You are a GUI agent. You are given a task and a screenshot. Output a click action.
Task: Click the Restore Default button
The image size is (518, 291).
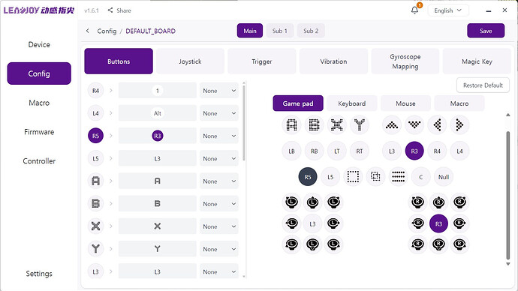483,85
